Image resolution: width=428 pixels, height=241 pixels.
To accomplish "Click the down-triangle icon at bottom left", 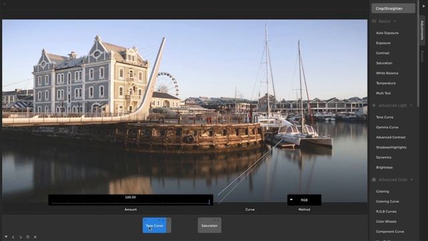I will pyautogui.click(x=6, y=237).
